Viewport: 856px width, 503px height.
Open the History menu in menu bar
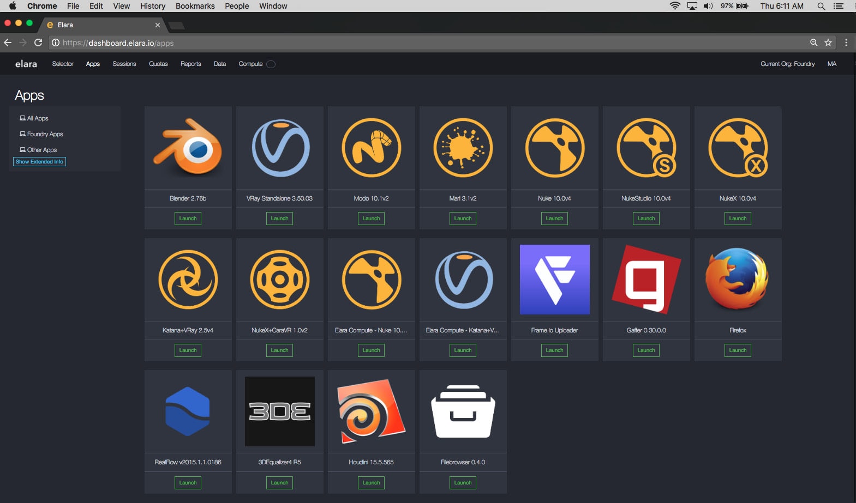tap(153, 6)
